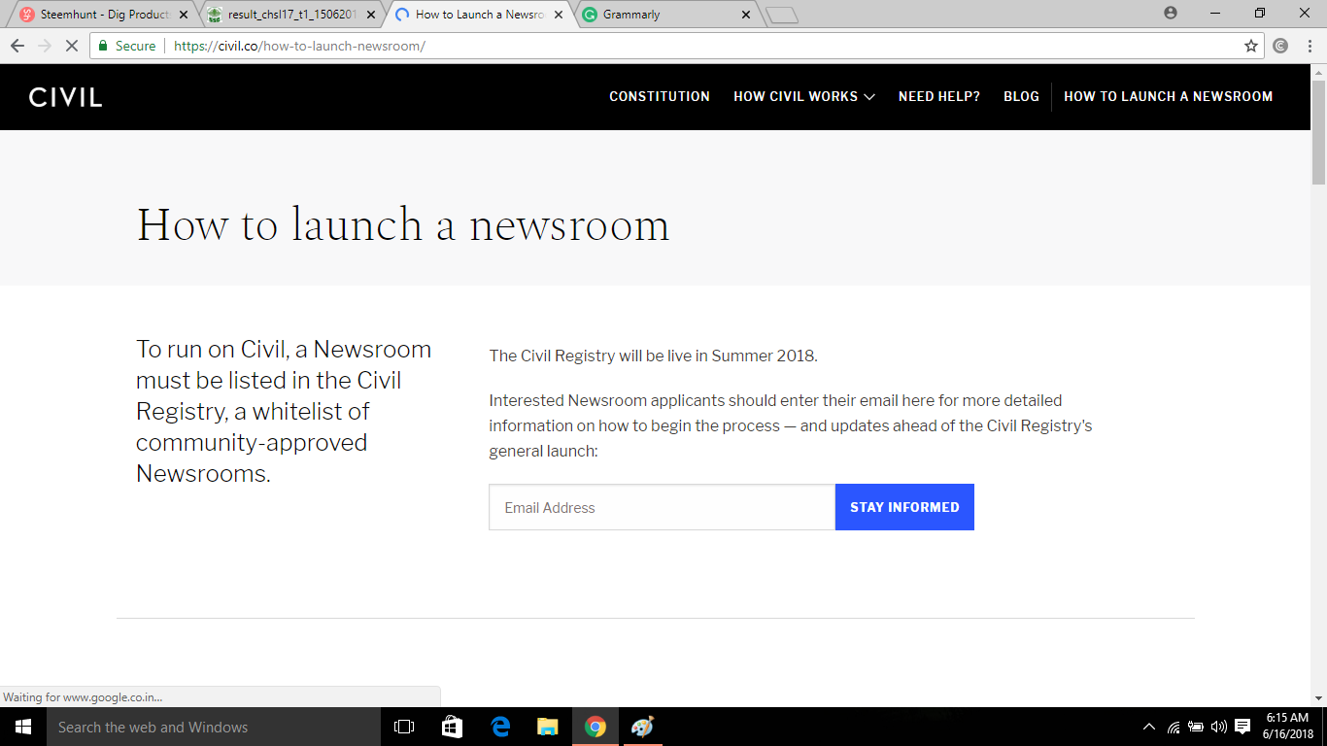Click the Grammarly extension icon in toolbar
This screenshot has height=746, width=1327.
(1280, 46)
